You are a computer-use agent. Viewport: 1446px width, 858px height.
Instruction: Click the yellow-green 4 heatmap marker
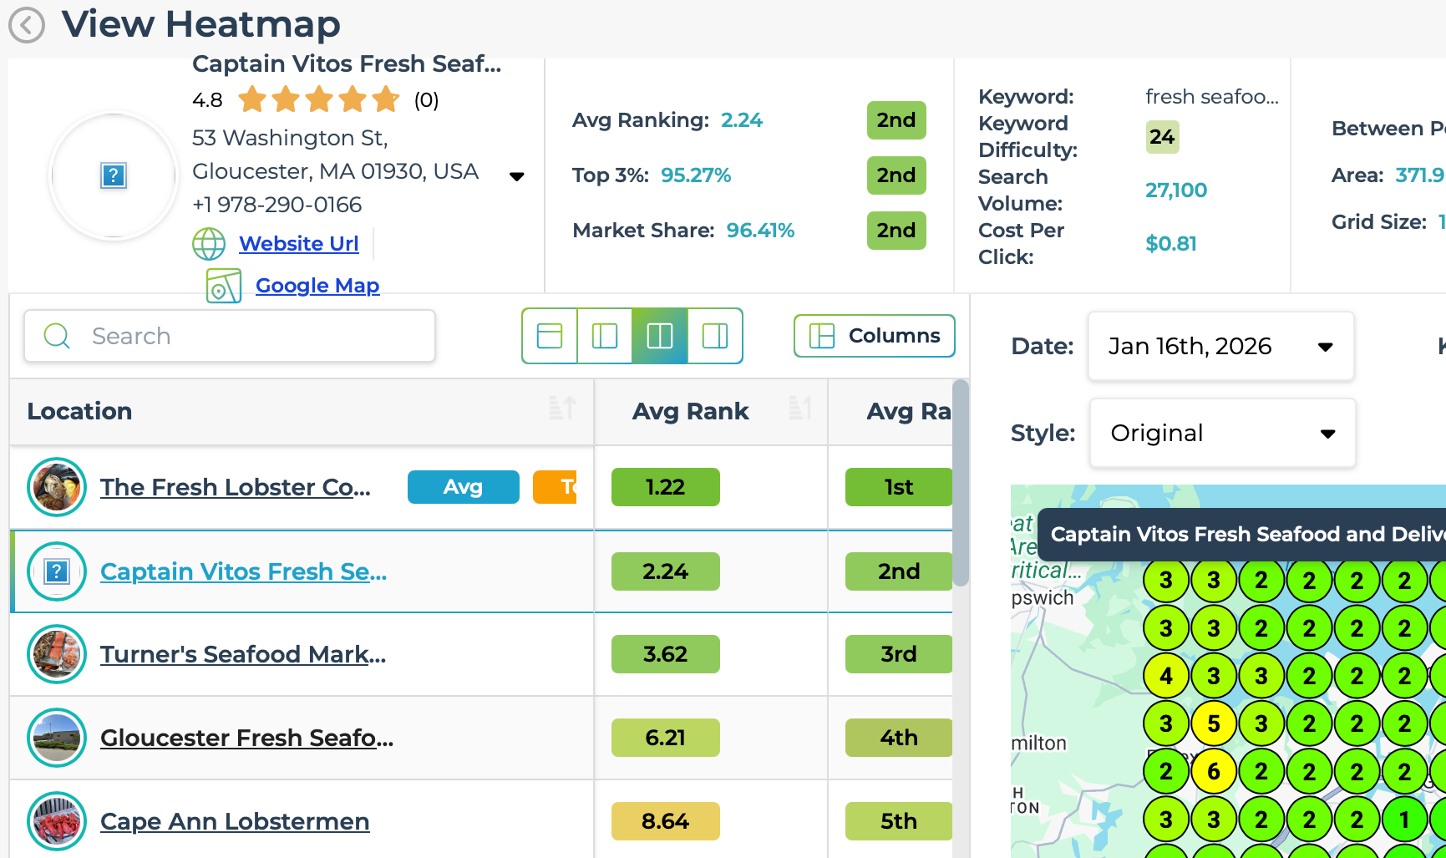pos(1166,676)
